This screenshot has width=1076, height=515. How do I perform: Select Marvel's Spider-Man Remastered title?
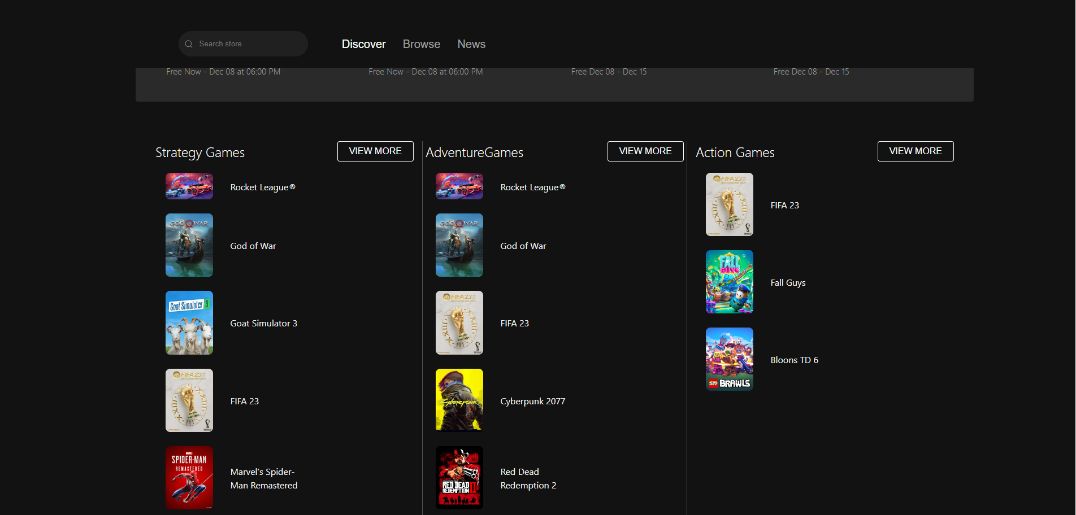(264, 479)
